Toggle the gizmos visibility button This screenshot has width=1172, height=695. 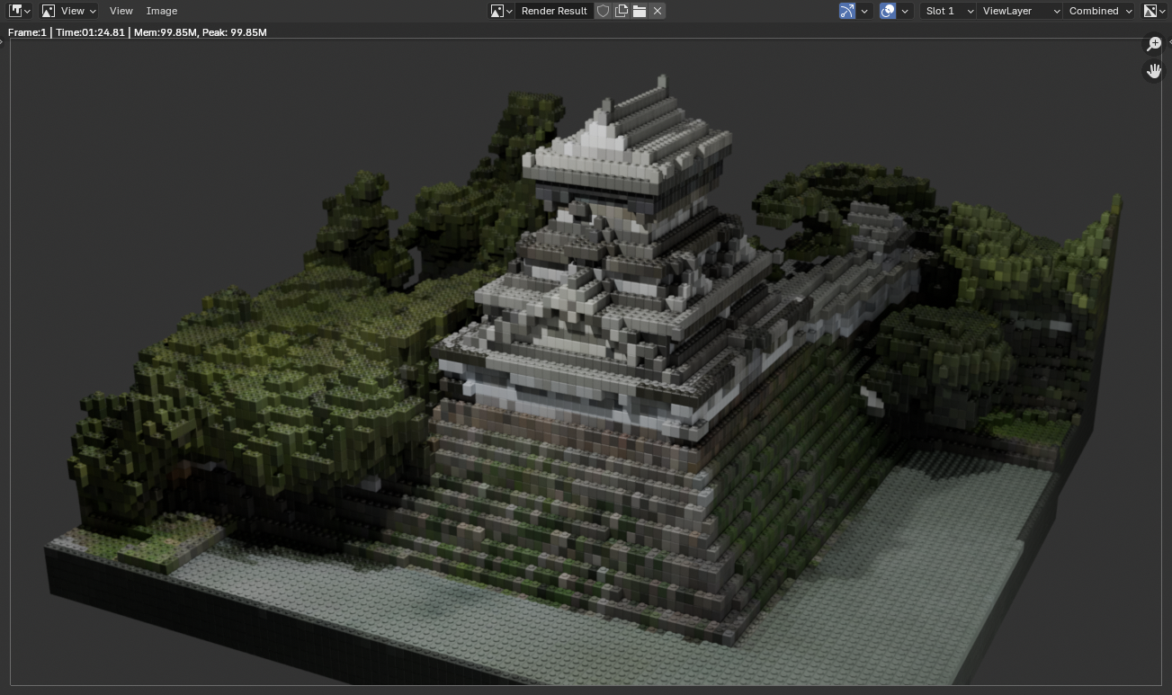click(x=847, y=11)
